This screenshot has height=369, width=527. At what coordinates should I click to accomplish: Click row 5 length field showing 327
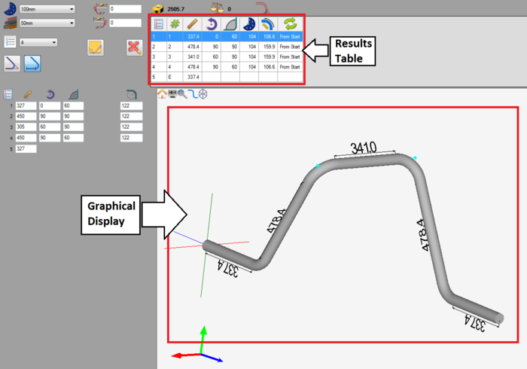(x=26, y=148)
